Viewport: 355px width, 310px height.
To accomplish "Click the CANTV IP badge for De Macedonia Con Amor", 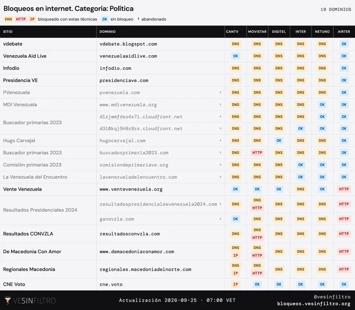I will point(235,255).
